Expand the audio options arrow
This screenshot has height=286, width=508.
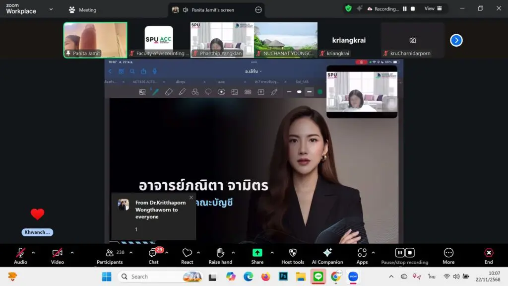point(33,252)
